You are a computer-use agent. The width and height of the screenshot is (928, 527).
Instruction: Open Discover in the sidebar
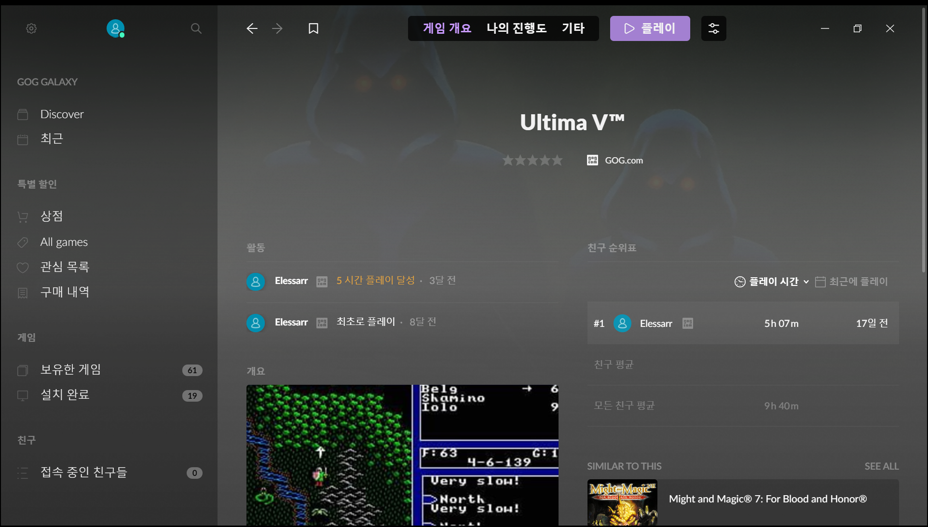62,114
